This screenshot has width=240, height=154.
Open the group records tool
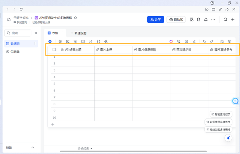[83, 42]
